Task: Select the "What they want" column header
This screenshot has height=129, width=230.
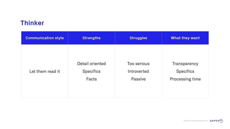Action: pyautogui.click(x=185, y=38)
